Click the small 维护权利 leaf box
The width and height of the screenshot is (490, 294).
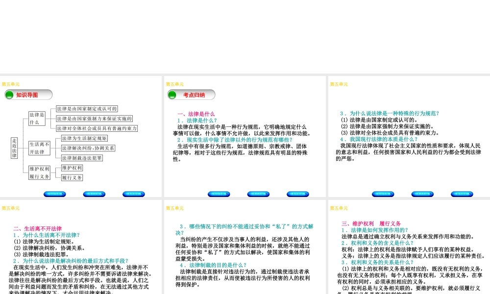72,168
